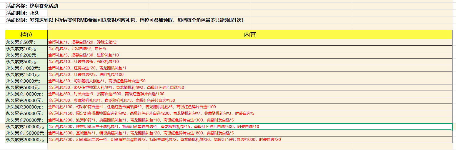The image size is (456, 150).
Task: Click the 永久累充1000元 tier cell
Action: tap(26, 68)
